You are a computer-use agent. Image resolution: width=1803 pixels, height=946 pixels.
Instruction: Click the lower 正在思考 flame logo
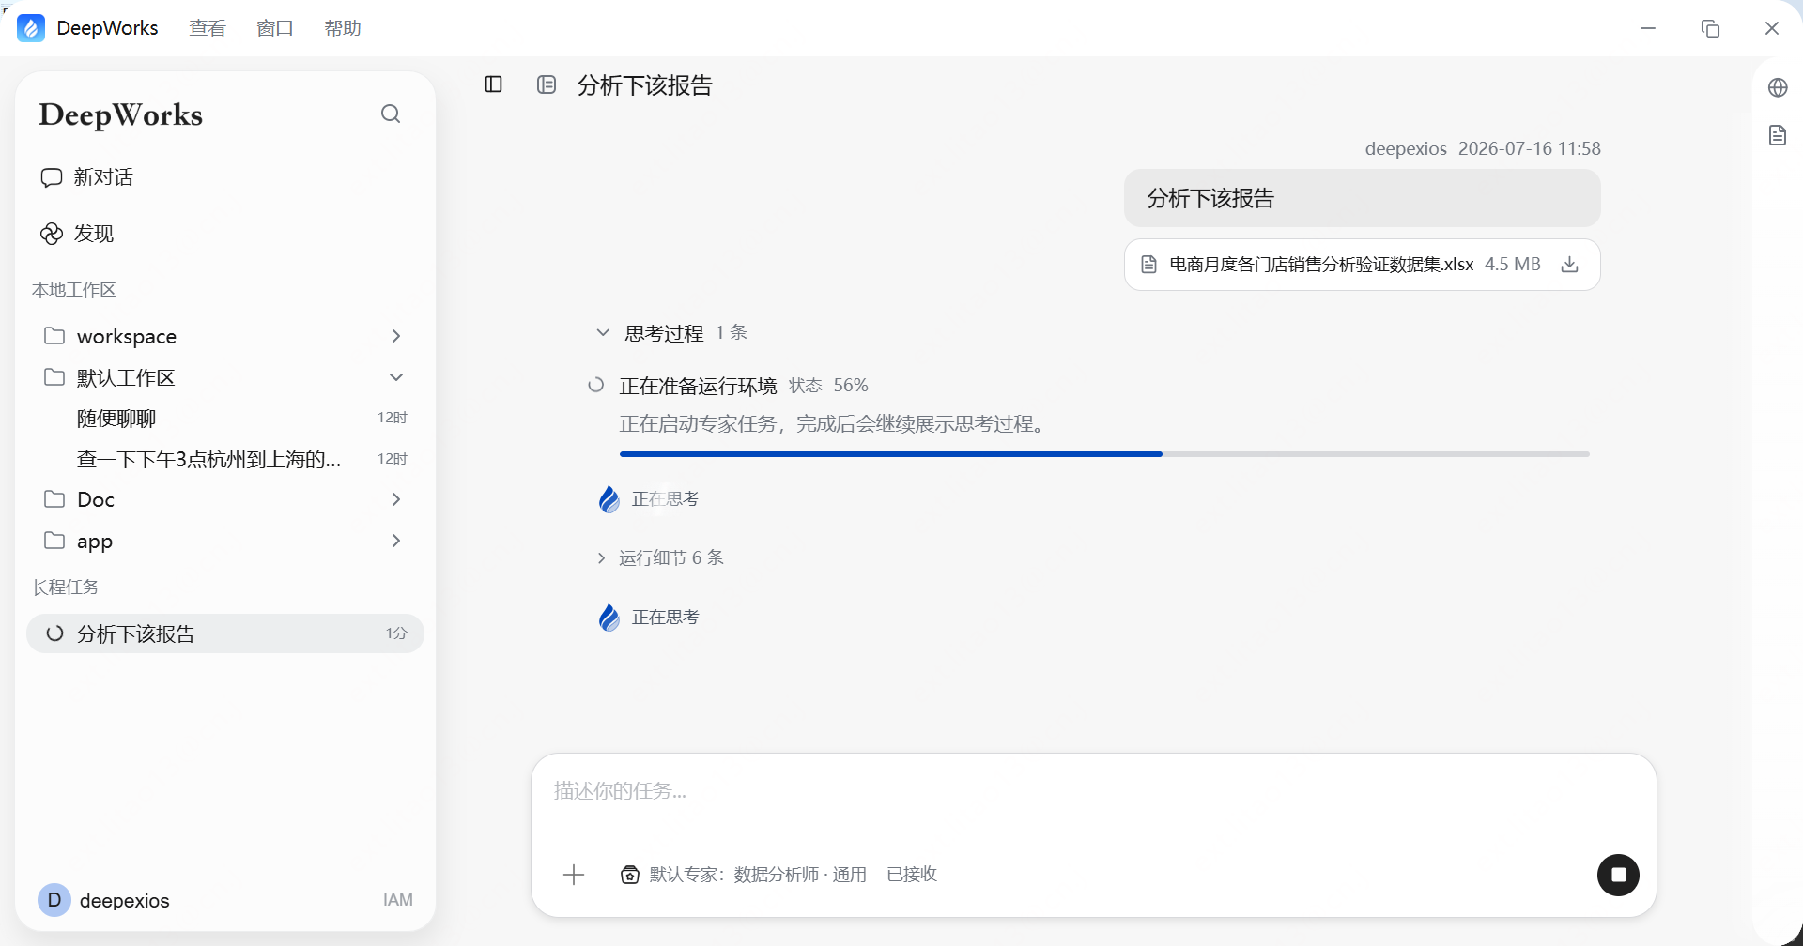point(609,618)
